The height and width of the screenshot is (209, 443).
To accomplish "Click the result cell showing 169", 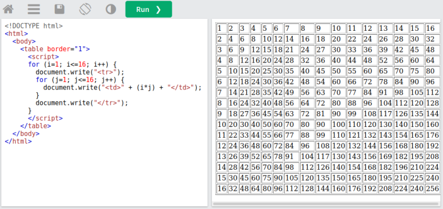I will 386,157.
